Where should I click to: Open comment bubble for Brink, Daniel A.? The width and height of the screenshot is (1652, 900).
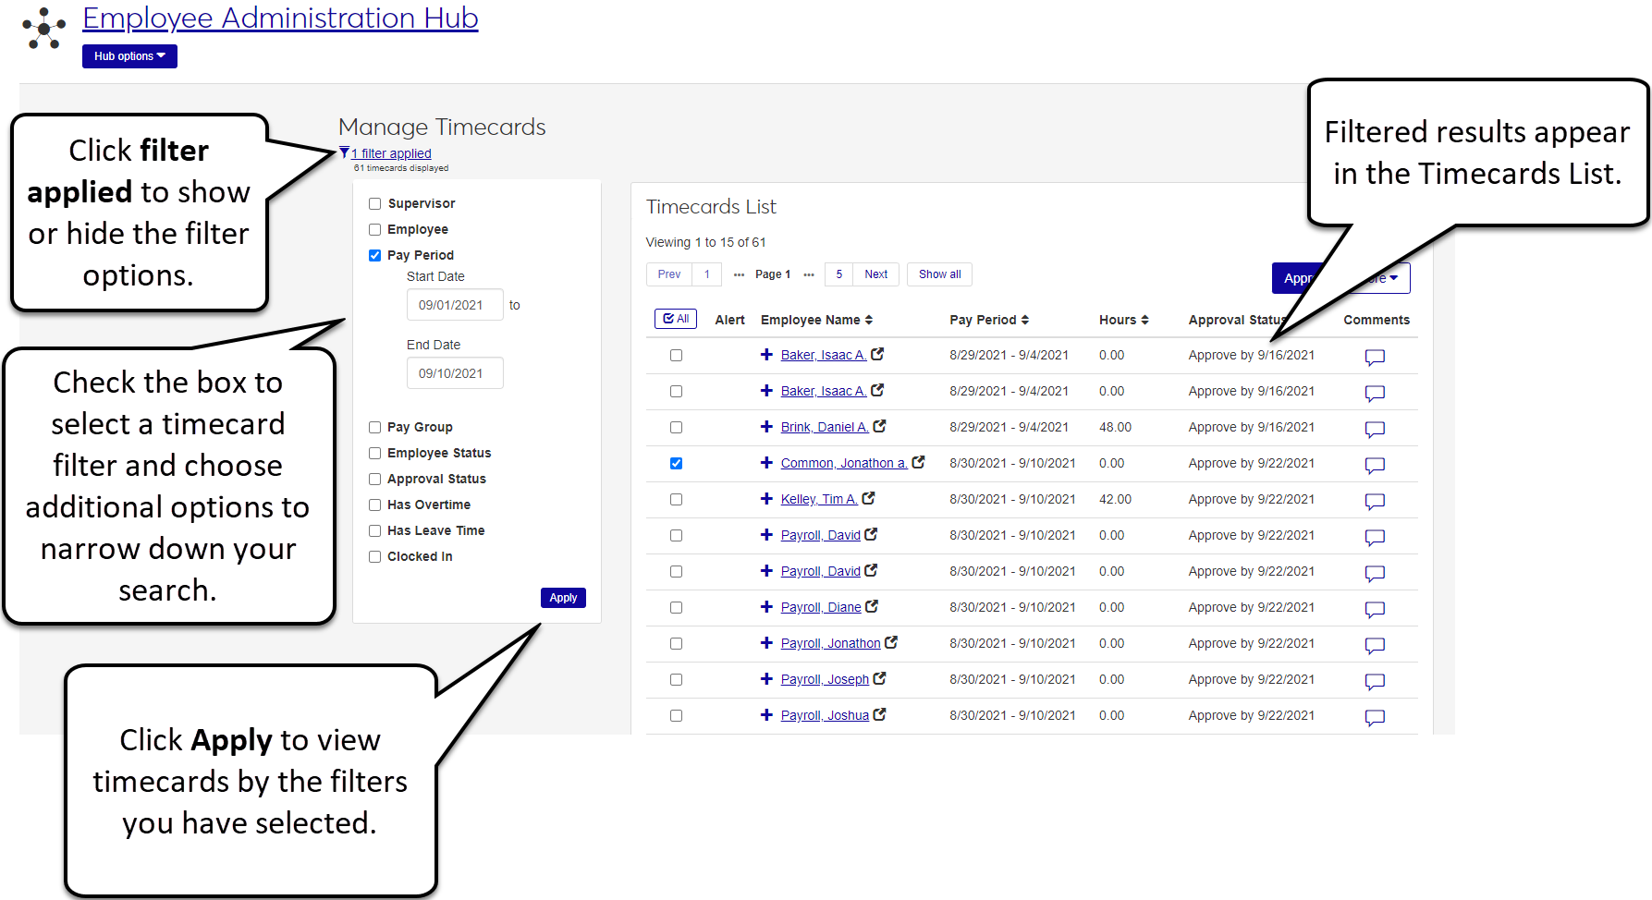coord(1375,429)
